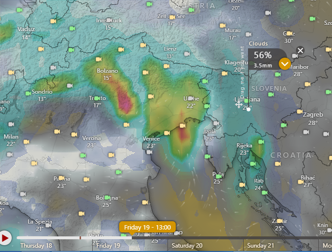Open the webcam icon over Innsbruck
This screenshot has width=332, height=252.
pyautogui.click(x=109, y=21)
